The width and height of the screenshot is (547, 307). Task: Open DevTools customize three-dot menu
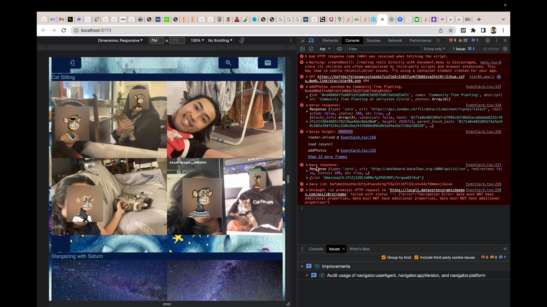coord(496,40)
